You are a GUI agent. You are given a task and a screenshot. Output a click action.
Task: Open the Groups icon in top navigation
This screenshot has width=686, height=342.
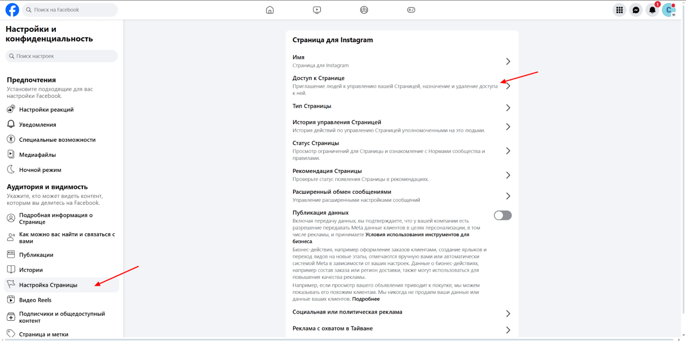364,10
